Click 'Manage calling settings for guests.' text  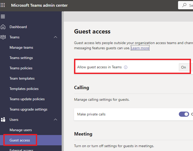click(x=102, y=99)
